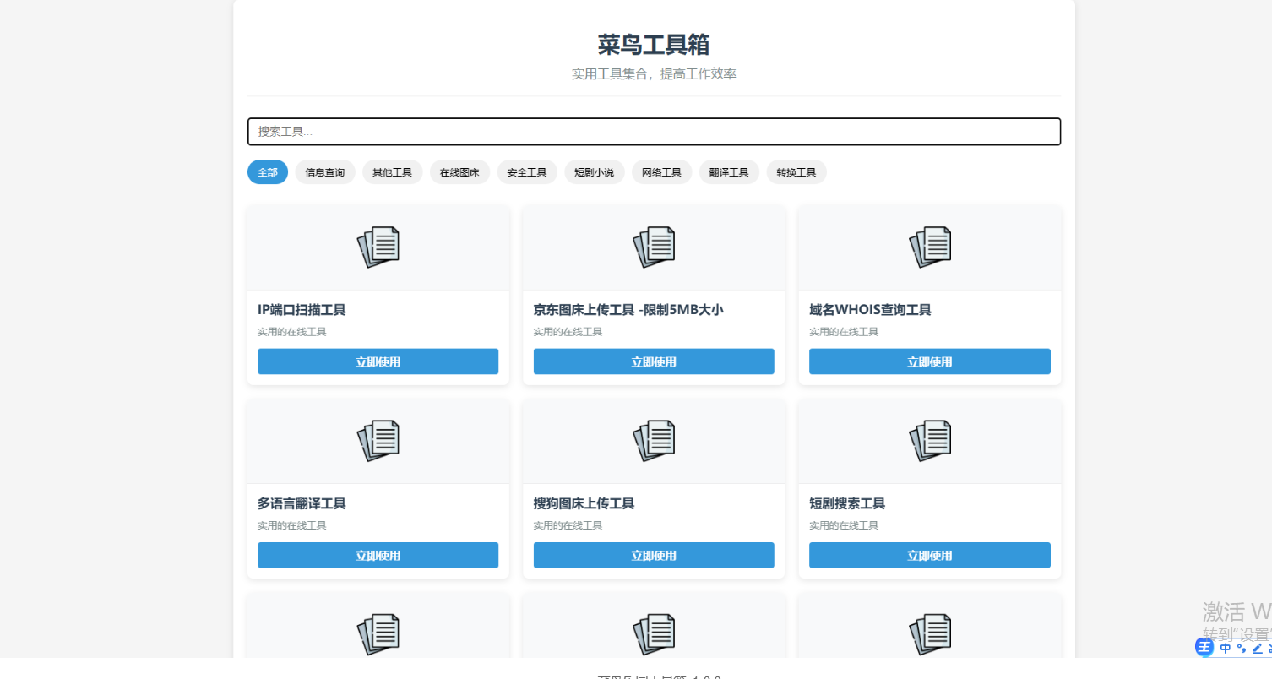Viewport: 1272px width, 679px height.
Task: Toggle the 中 Chinese input mode icon
Action: [x=1226, y=649]
